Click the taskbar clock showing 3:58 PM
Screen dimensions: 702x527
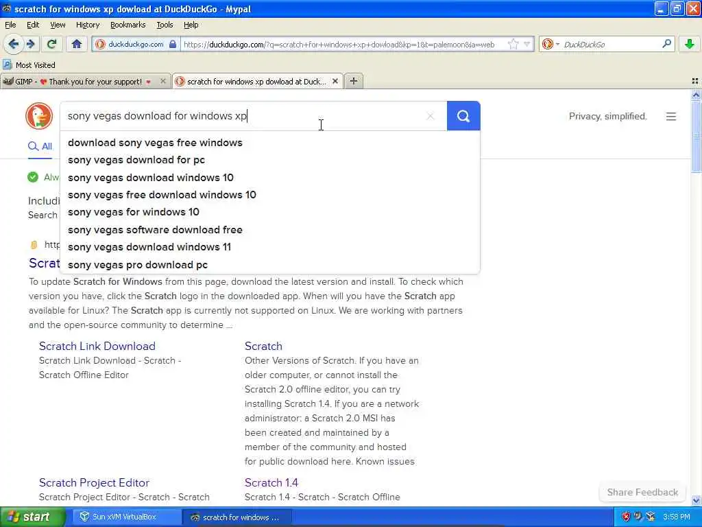[676, 517]
